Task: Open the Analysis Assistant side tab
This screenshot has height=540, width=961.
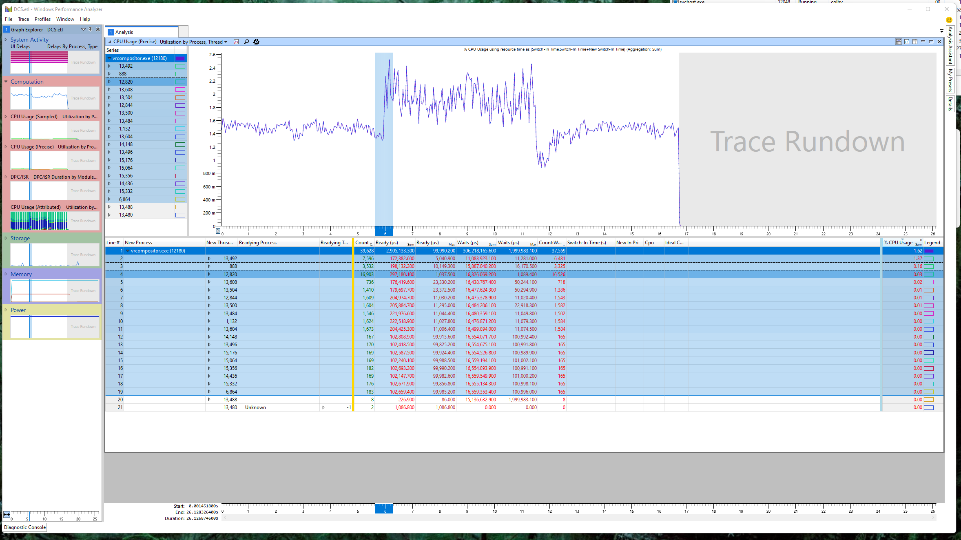Action: [x=950, y=45]
